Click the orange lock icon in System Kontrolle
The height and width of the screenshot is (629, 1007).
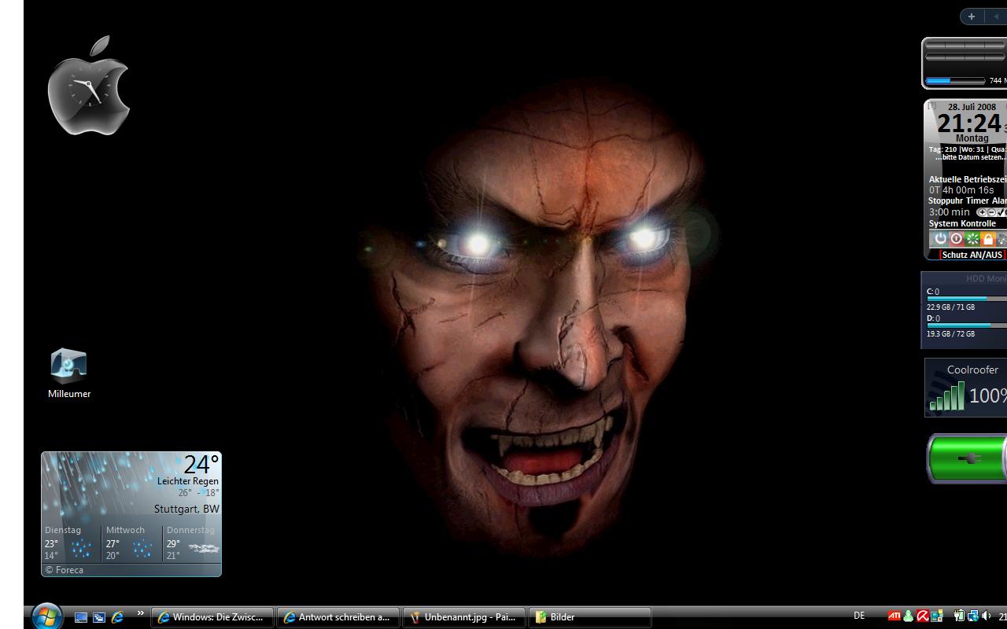(988, 239)
